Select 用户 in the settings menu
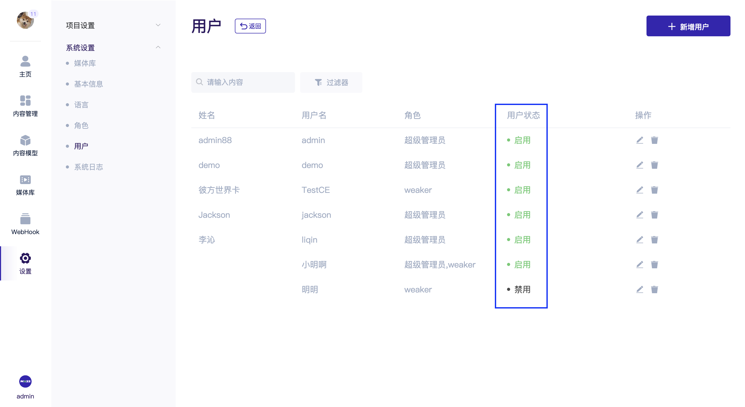The height and width of the screenshot is (407, 745). coord(81,146)
